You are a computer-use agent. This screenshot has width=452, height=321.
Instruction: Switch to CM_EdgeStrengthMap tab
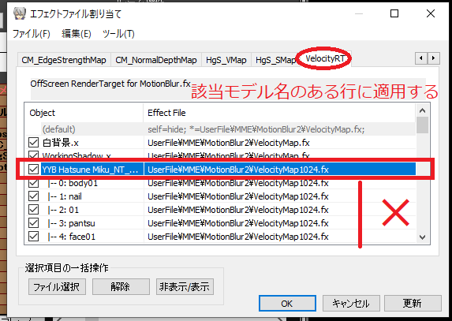pyautogui.click(x=64, y=60)
